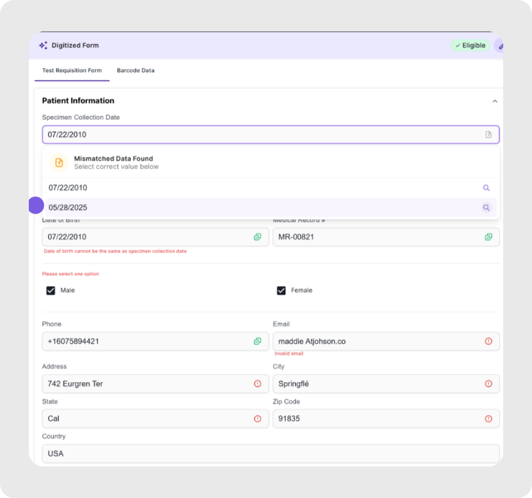Click the Address field with 742 Eurgren Ter

tap(156, 384)
